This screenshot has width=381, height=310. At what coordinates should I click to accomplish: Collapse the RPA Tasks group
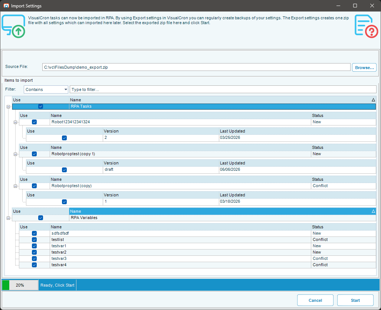coord(8,107)
